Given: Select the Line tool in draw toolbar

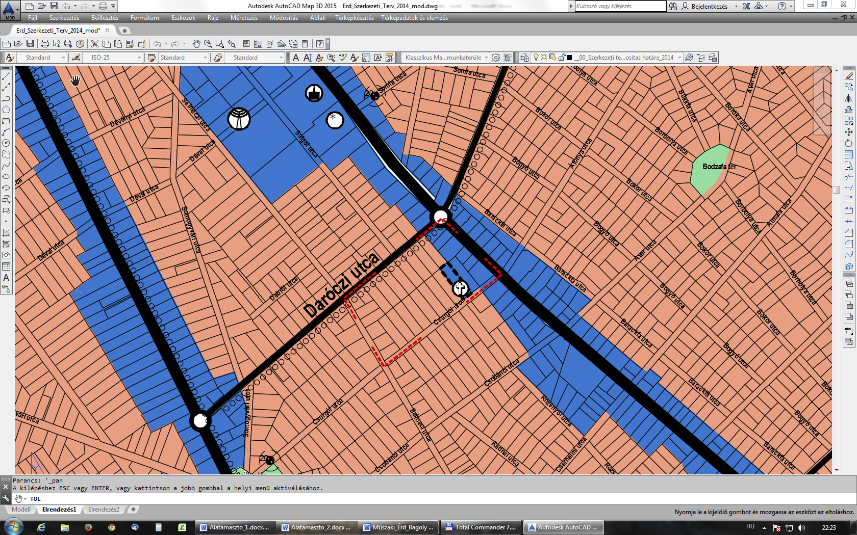Looking at the screenshot, I should pos(6,76).
